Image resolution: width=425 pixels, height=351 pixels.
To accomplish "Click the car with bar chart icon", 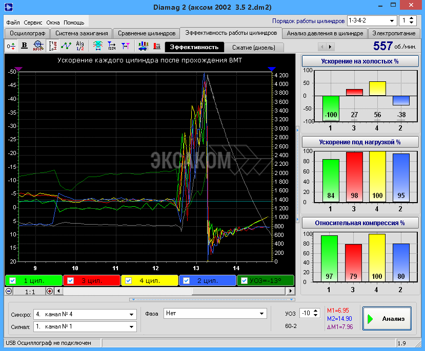I will pos(144,47).
